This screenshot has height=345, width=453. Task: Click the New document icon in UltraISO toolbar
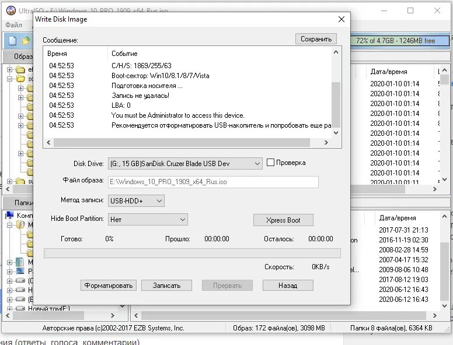pyautogui.click(x=12, y=41)
